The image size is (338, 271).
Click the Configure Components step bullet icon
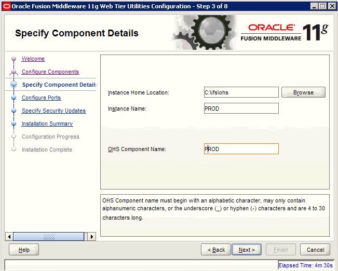tap(14, 72)
